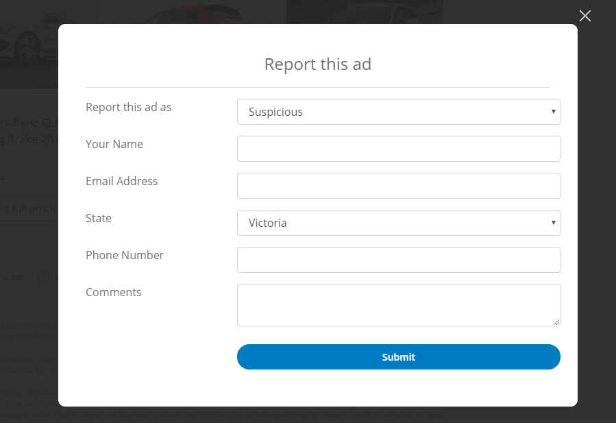Open the 'Report this ad as' dropdown
This screenshot has width=616, height=423.
pyautogui.click(x=398, y=112)
